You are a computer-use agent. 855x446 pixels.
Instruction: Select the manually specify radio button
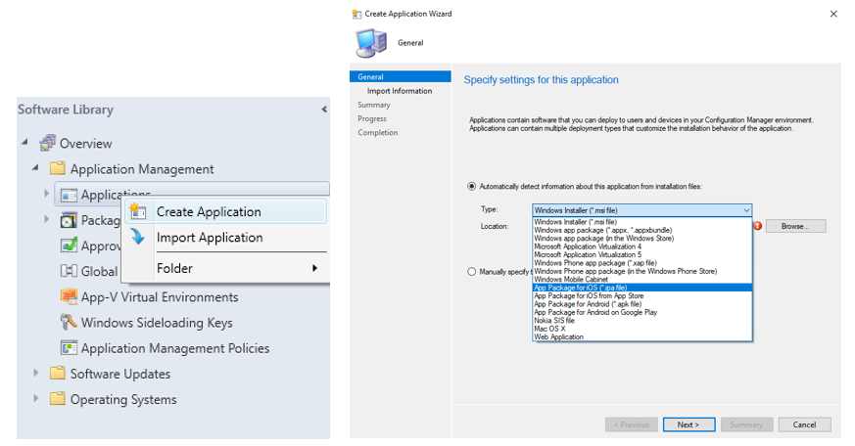point(472,272)
